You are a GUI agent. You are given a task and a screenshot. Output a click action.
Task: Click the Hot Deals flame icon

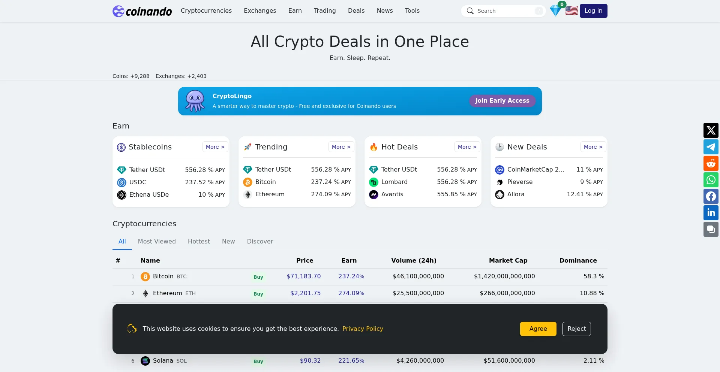pos(373,147)
